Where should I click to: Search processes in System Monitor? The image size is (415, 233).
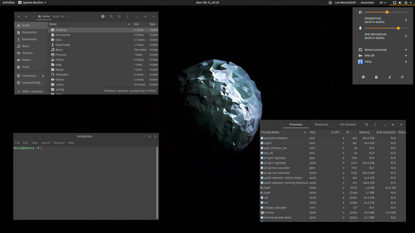(x=367, y=124)
